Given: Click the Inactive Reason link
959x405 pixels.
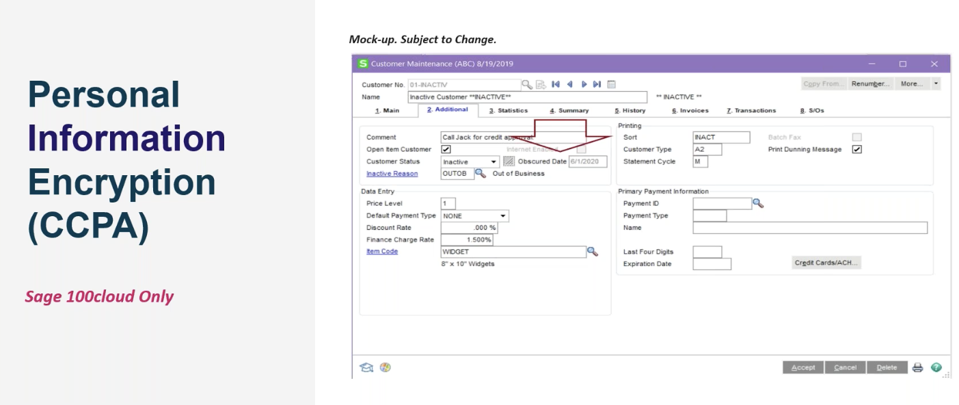Looking at the screenshot, I should click(x=392, y=174).
